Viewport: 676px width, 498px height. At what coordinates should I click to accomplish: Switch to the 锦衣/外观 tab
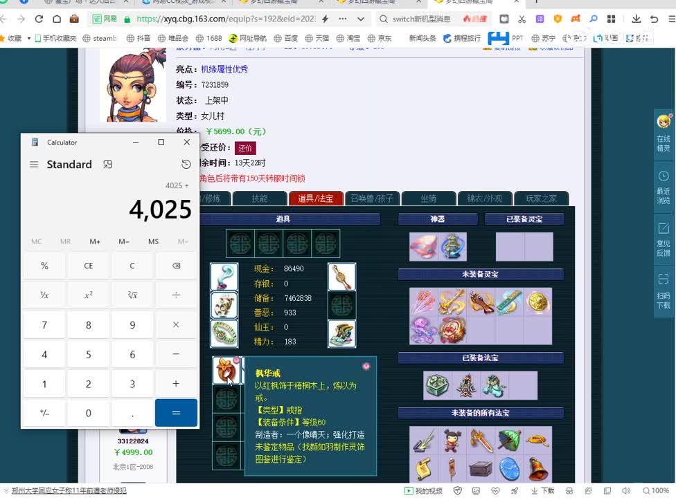[485, 199]
